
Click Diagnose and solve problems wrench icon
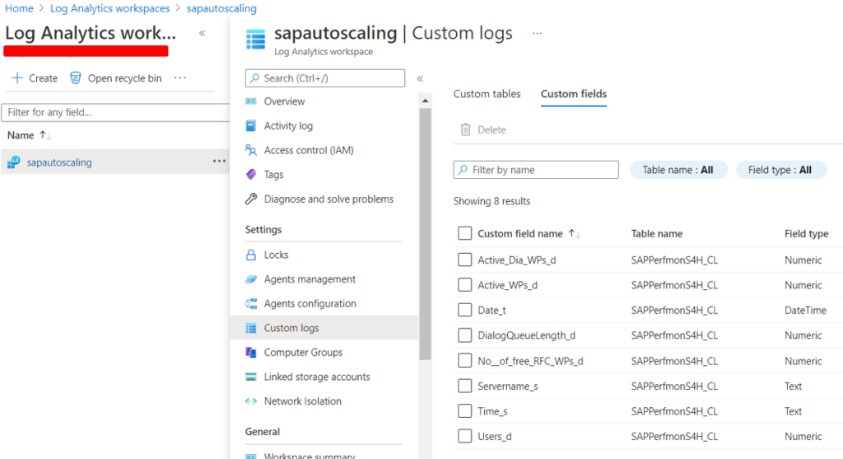point(251,199)
